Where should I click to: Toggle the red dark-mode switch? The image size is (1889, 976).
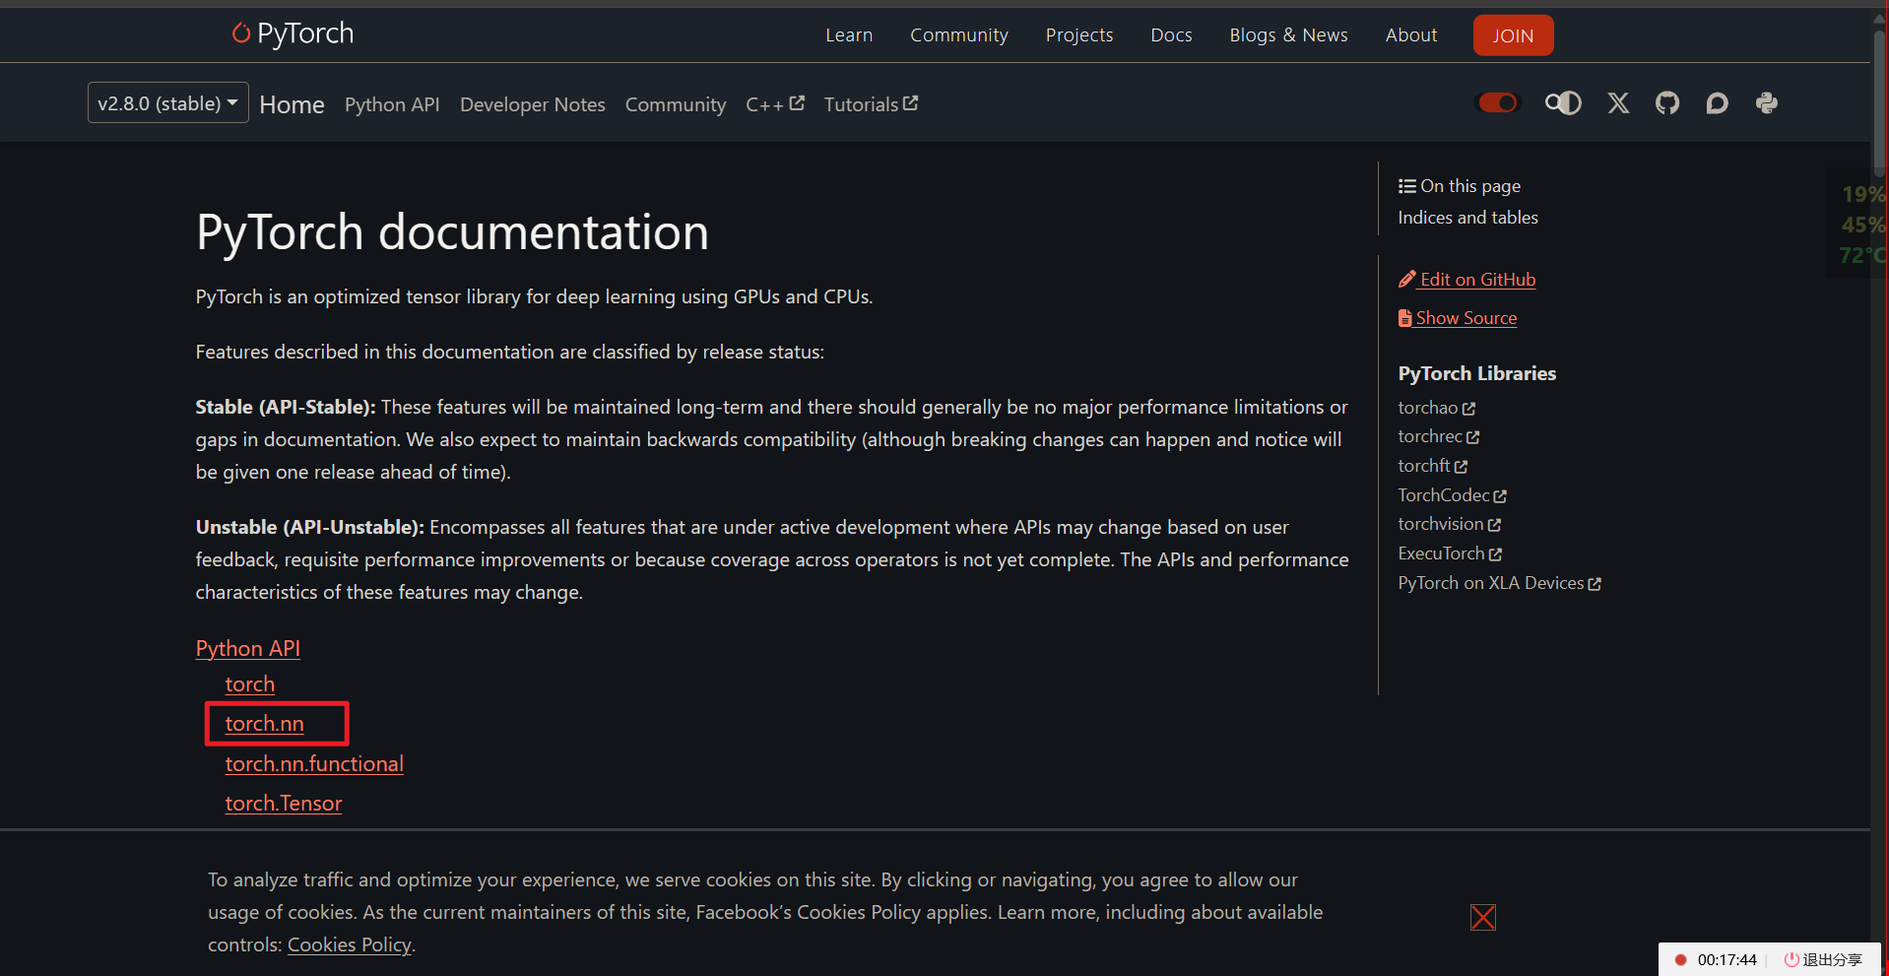tap(1499, 102)
